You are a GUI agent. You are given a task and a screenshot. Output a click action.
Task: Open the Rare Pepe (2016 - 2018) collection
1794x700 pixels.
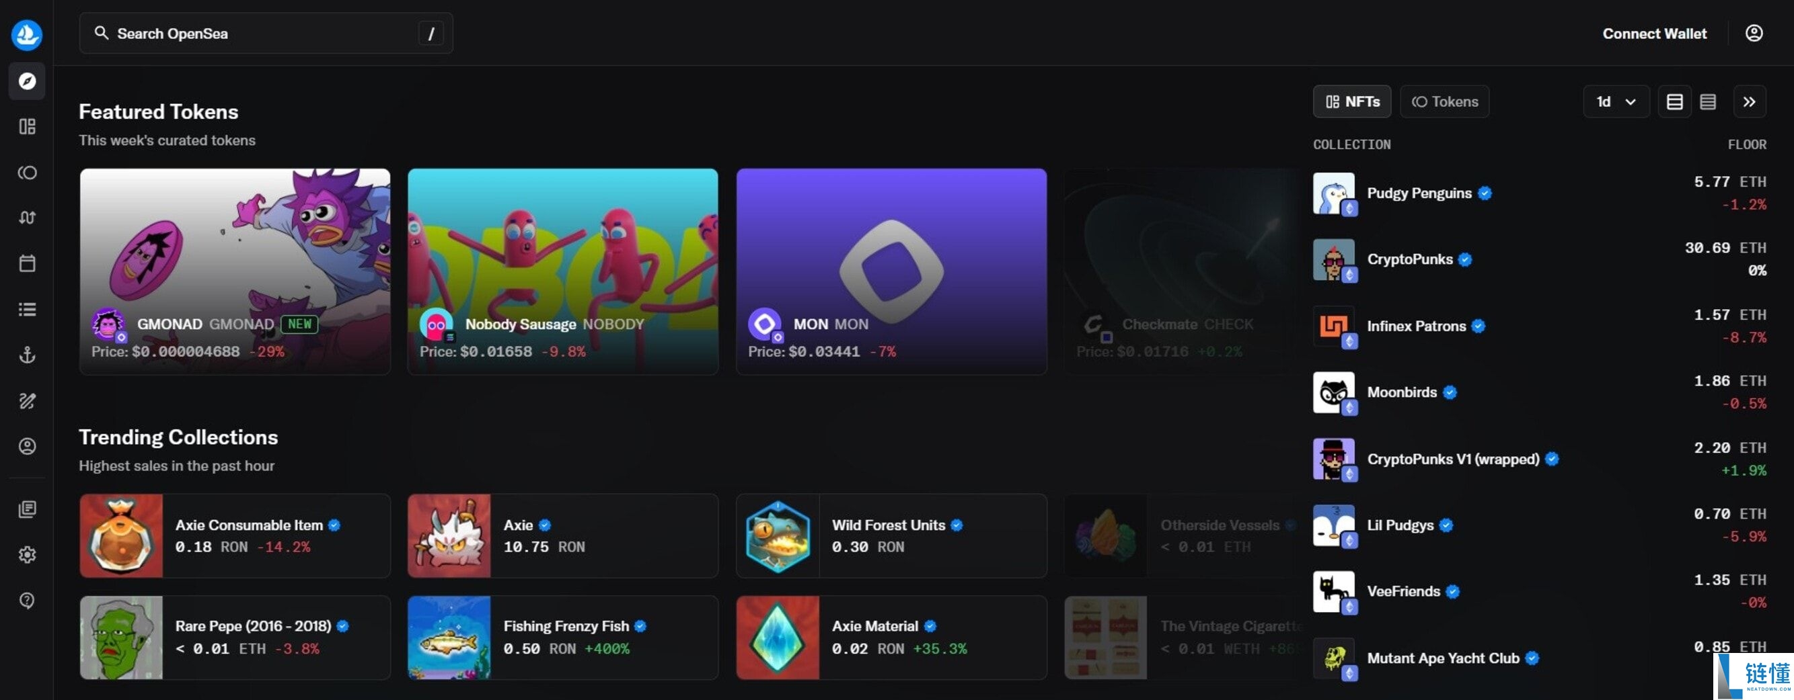[x=235, y=638]
